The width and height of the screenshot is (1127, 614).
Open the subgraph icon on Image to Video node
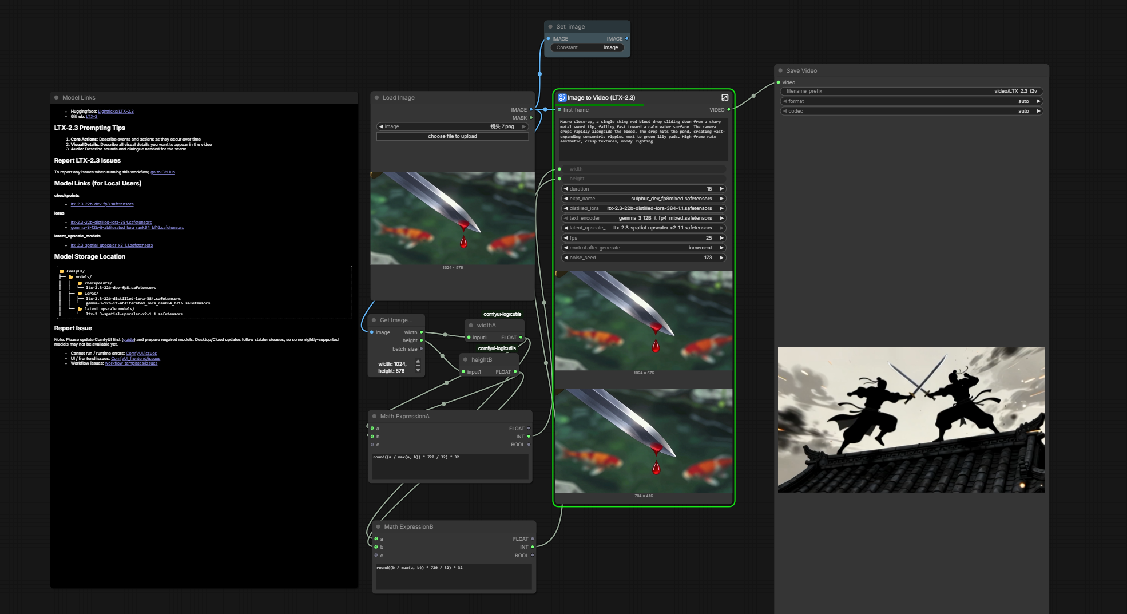pos(725,97)
